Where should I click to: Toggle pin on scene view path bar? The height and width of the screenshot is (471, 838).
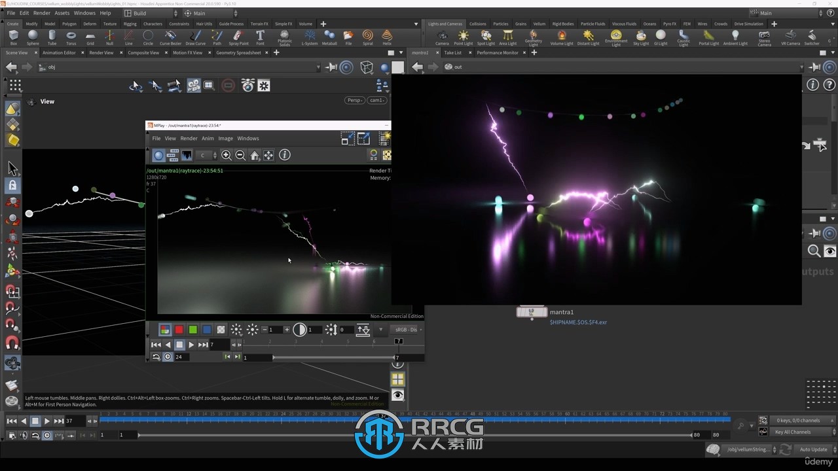pos(332,67)
